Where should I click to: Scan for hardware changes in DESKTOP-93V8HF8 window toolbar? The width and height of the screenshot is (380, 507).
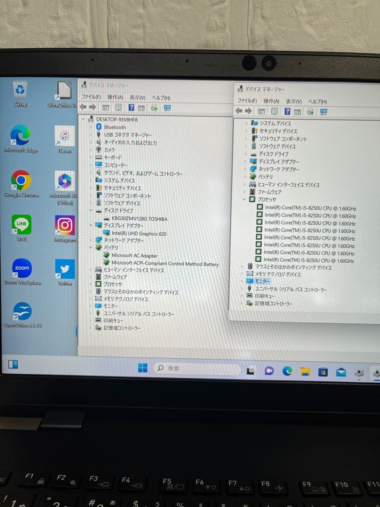167,108
